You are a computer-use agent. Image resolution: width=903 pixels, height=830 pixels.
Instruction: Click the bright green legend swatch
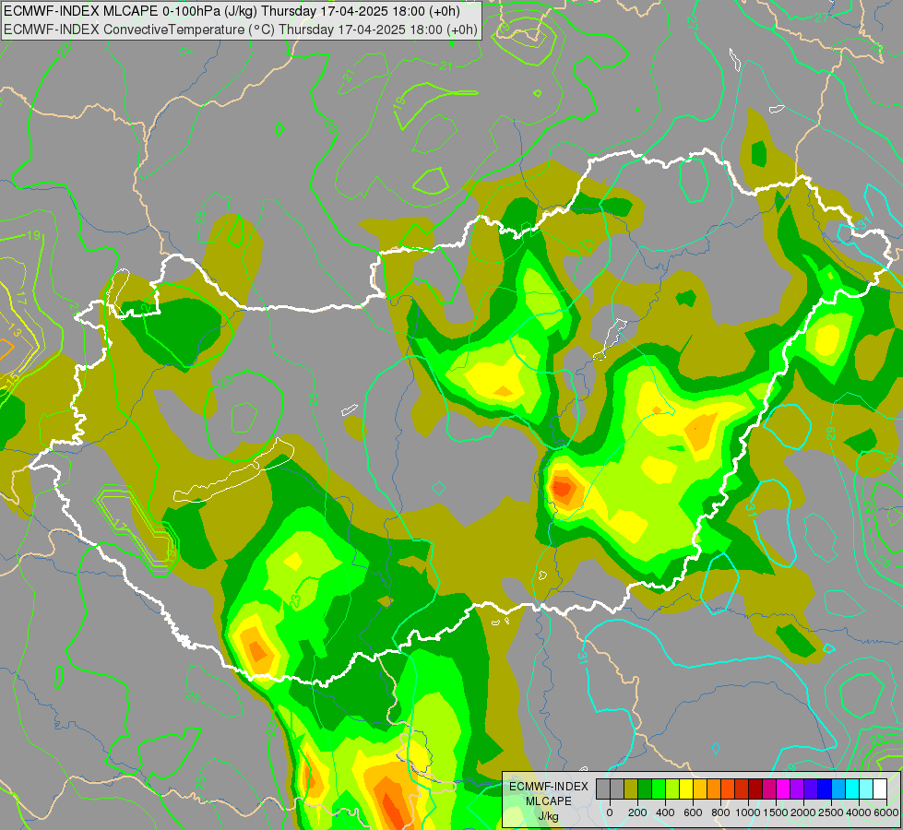click(x=659, y=788)
